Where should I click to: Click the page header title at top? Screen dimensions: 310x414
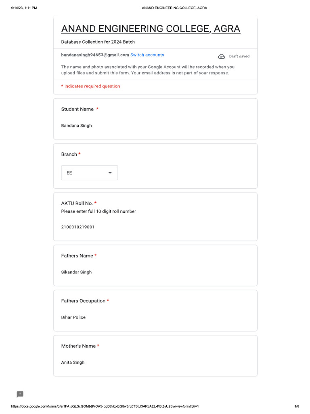point(174,8)
